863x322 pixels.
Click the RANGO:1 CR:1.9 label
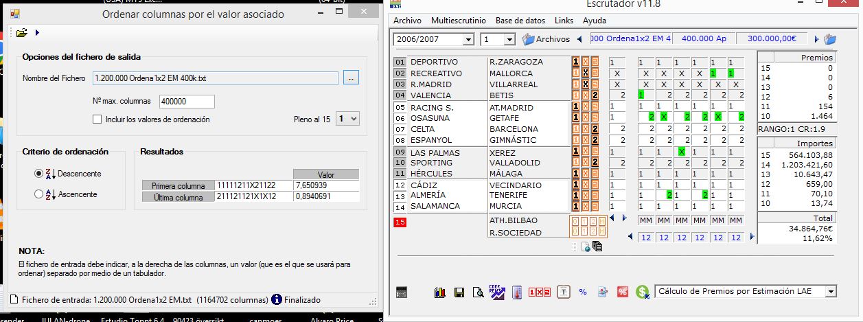[787, 129]
